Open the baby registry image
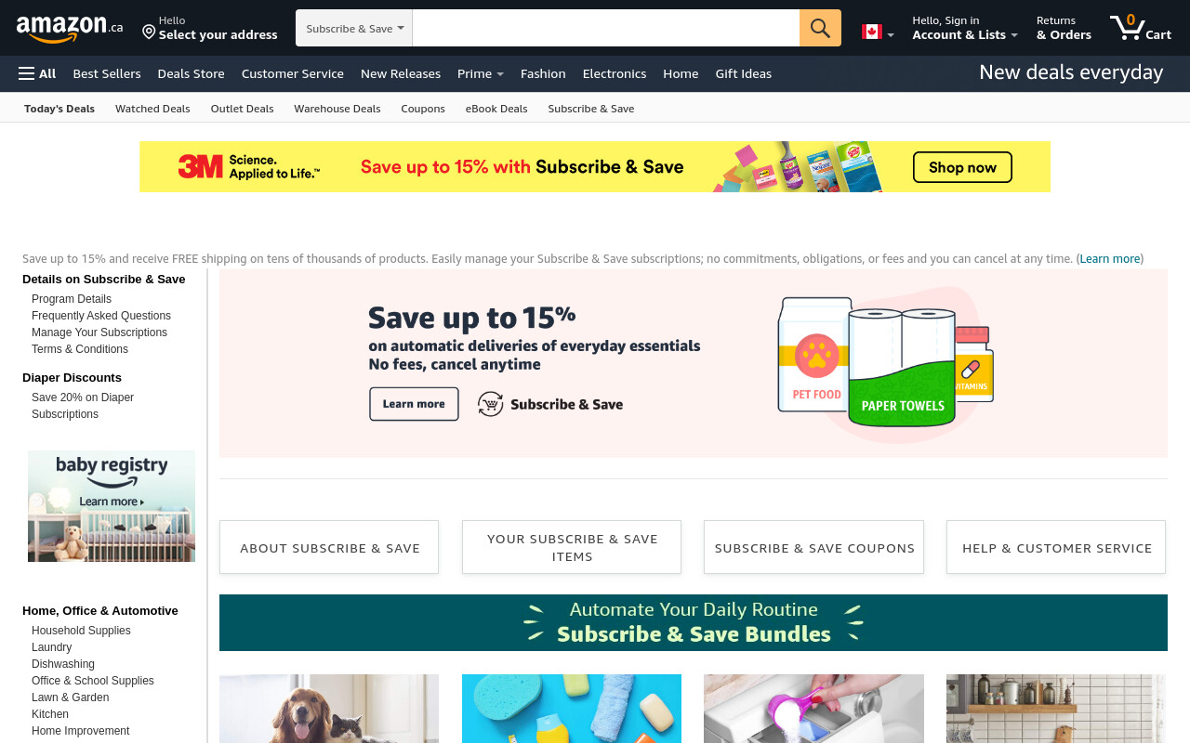The width and height of the screenshot is (1190, 743). [112, 506]
